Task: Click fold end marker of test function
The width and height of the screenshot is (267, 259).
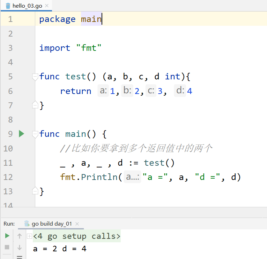Action: (x=35, y=105)
